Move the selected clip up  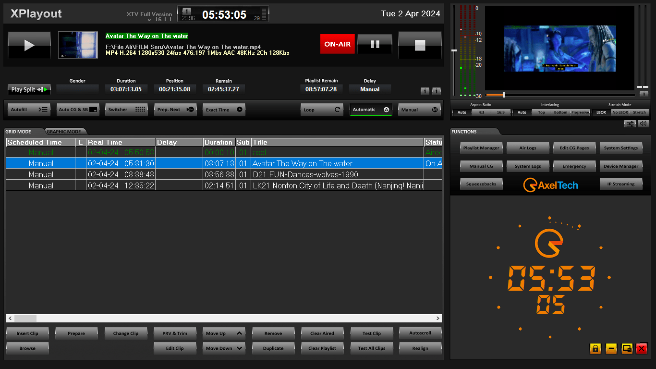[x=224, y=333]
